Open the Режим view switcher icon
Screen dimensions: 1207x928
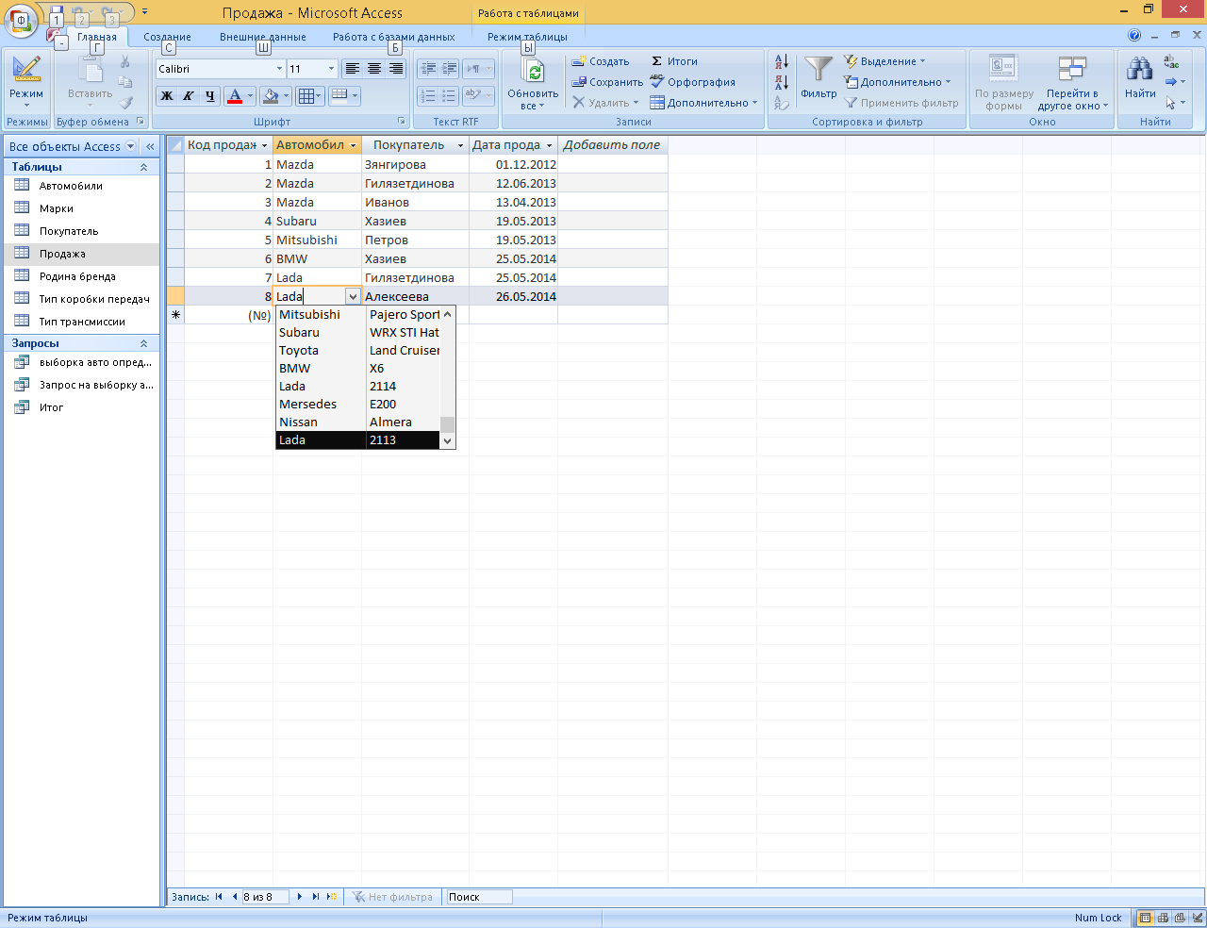(26, 70)
